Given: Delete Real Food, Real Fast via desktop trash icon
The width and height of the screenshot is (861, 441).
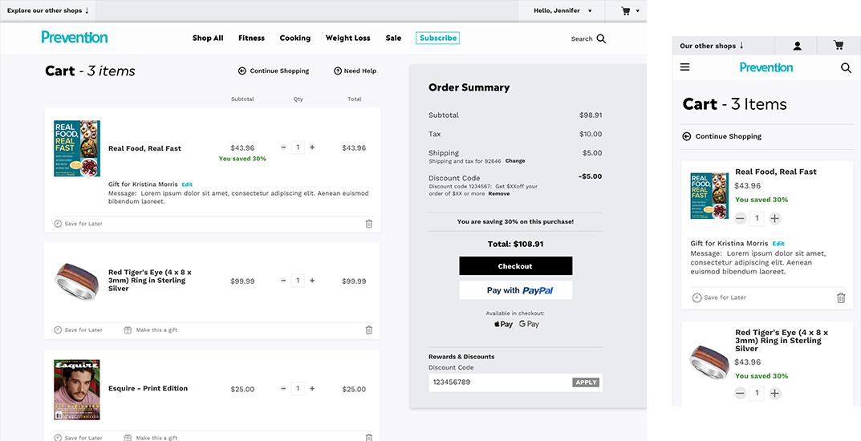Looking at the screenshot, I should pos(369,224).
